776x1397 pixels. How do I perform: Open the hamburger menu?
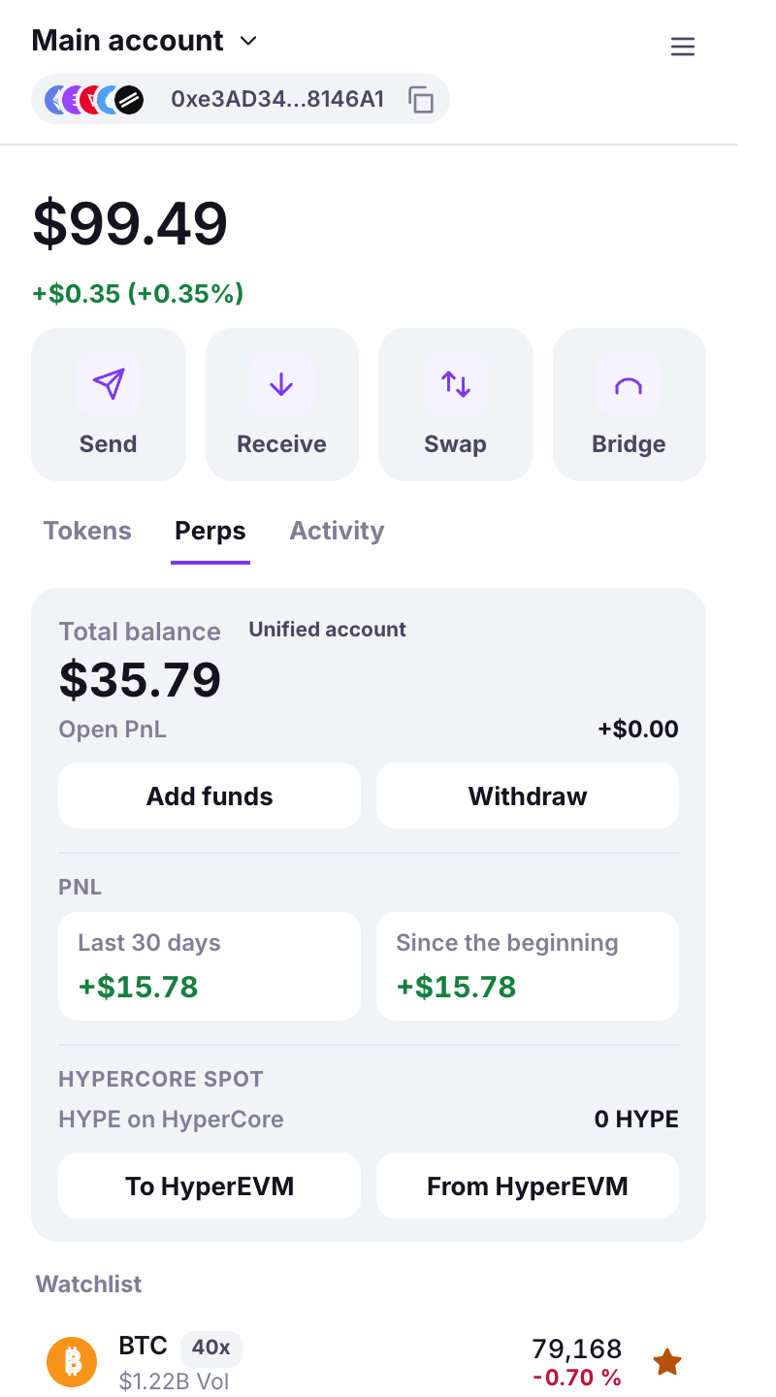[683, 47]
